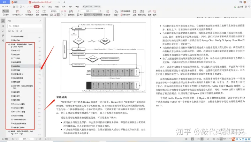Open zoom percentage 42.19% dropdown
The height and width of the screenshot is (142, 251).
[55, 11]
